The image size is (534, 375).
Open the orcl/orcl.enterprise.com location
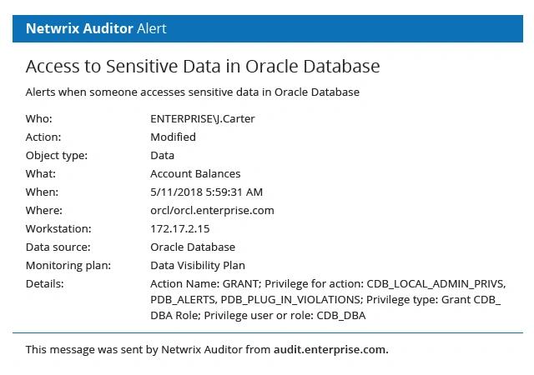tap(212, 210)
